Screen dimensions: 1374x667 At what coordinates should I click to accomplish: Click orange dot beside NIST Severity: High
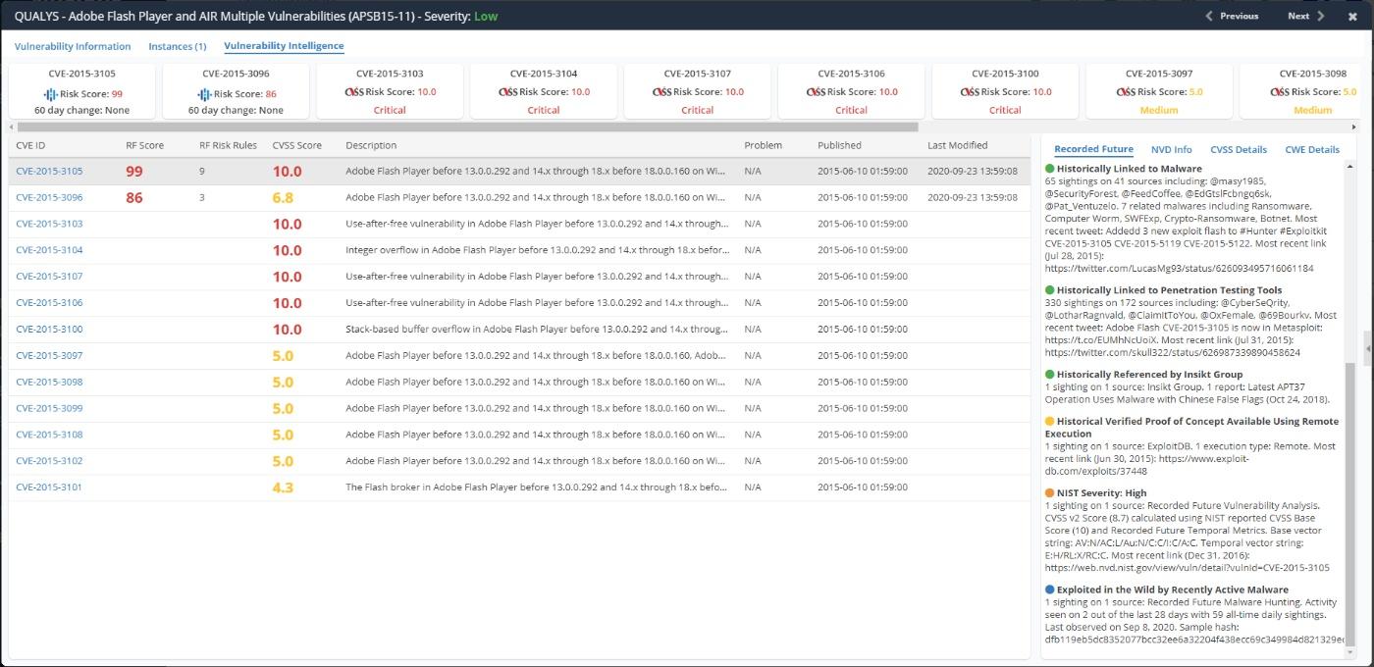1050,493
